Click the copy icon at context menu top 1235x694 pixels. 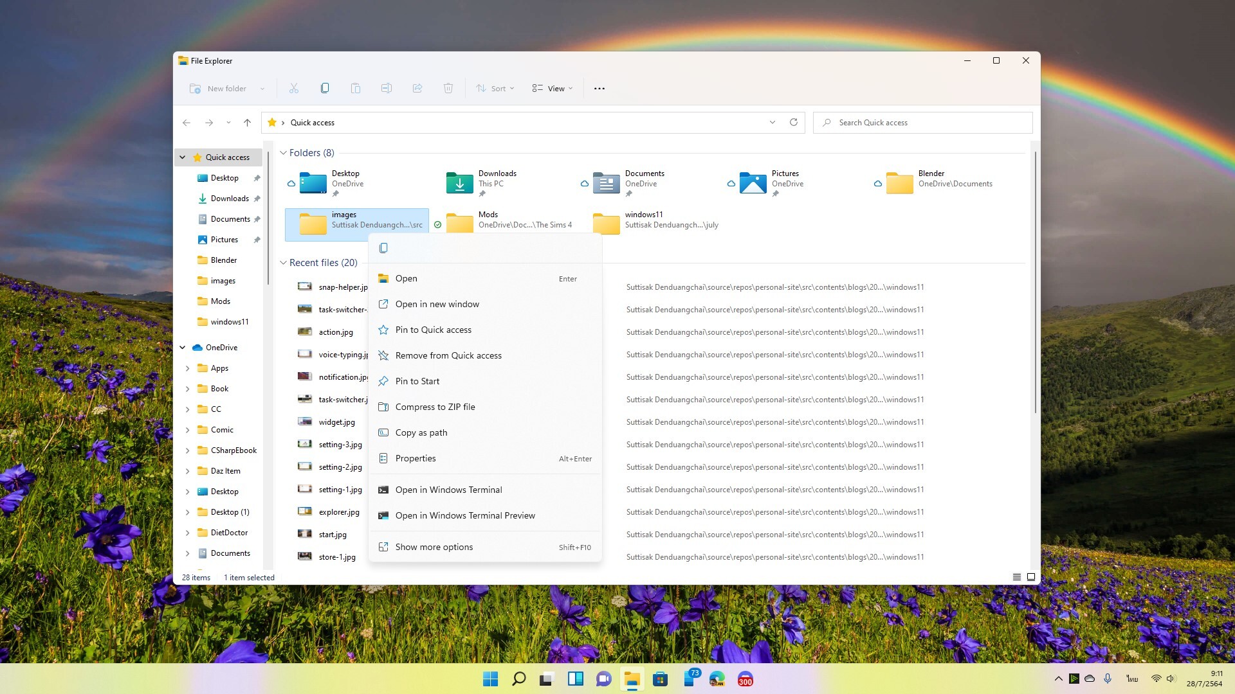(383, 248)
